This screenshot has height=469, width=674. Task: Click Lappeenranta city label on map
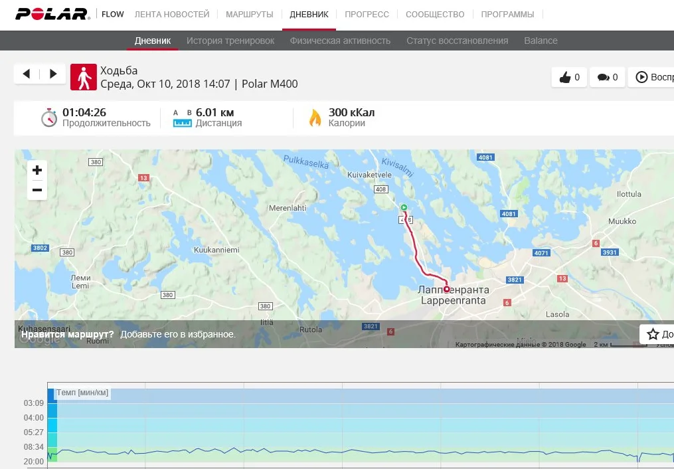pos(454,300)
